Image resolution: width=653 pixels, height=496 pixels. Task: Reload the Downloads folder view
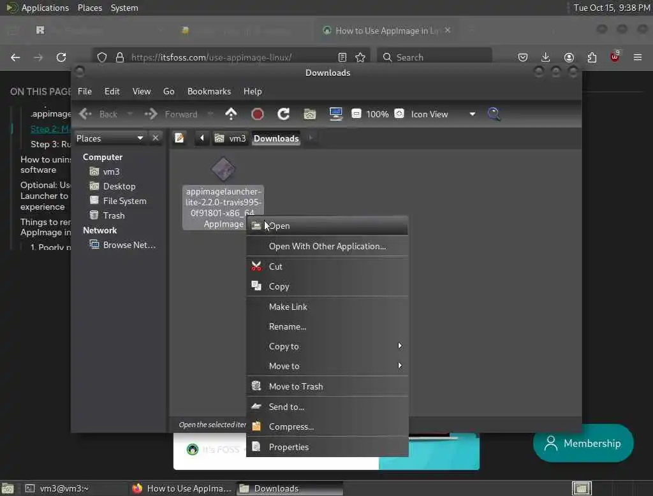284,113
